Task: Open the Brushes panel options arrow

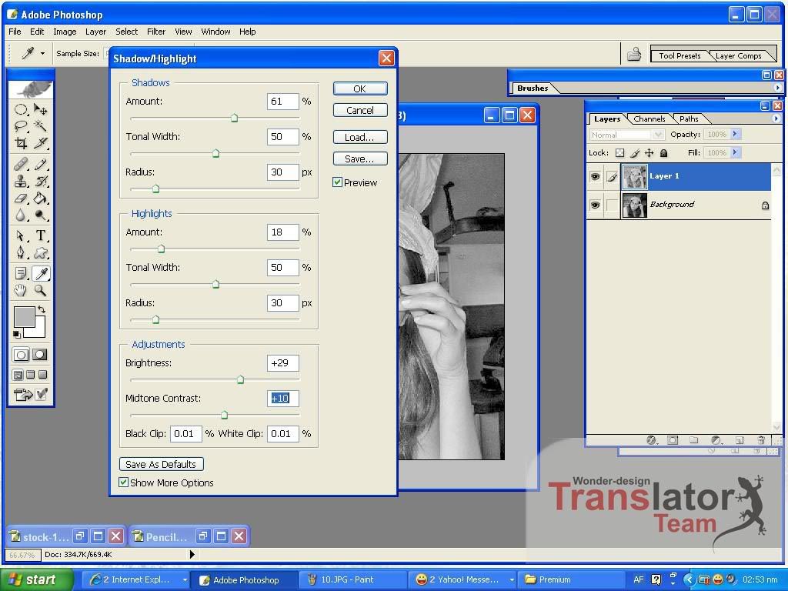Action: [x=777, y=88]
